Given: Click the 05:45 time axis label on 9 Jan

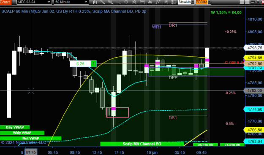Looking at the screenshot, I should 53,152.
